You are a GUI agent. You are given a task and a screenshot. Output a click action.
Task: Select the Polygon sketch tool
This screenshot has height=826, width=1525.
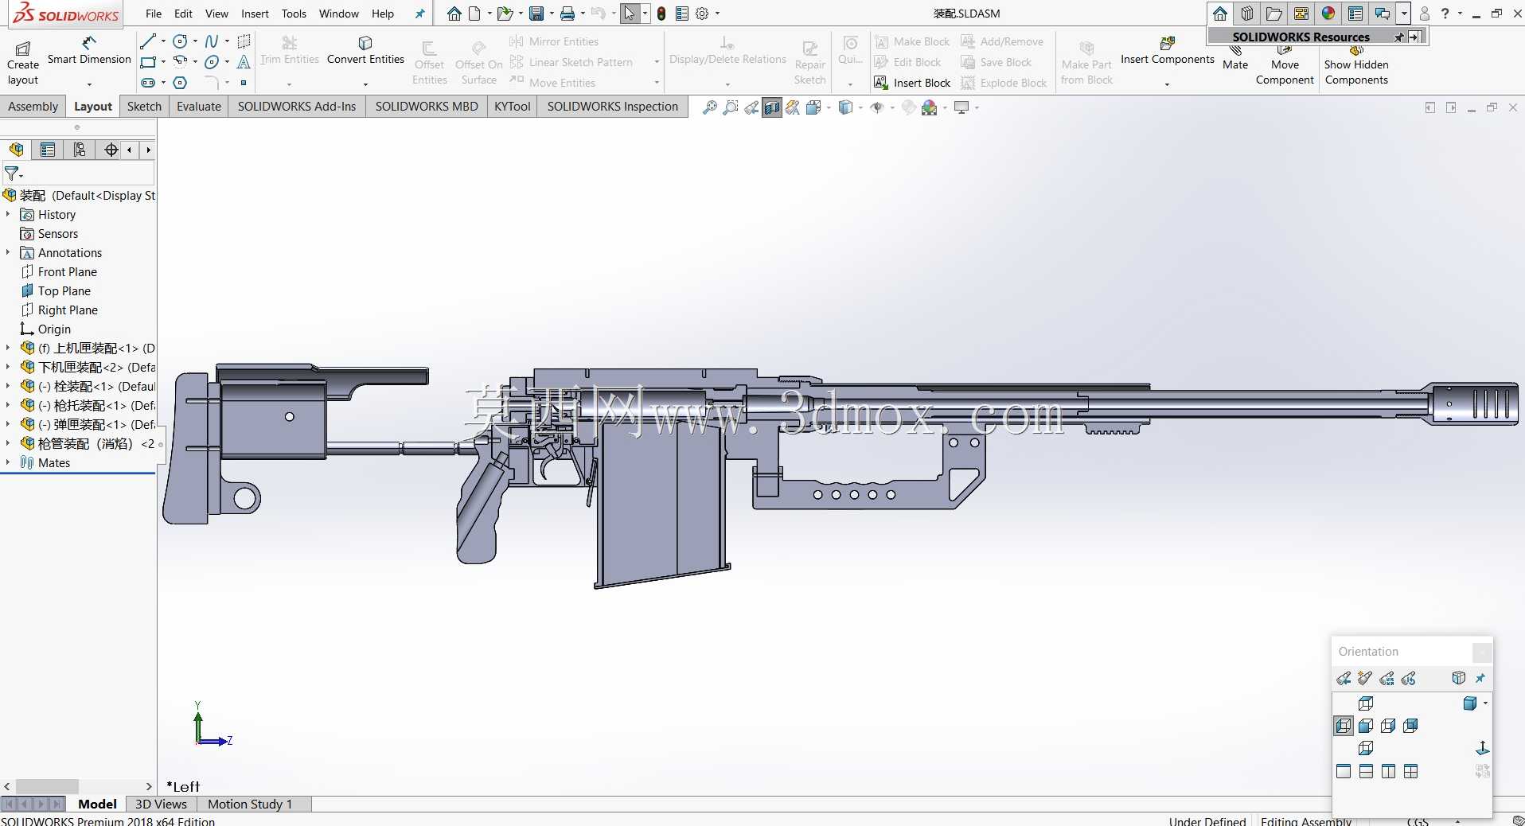[x=180, y=83]
